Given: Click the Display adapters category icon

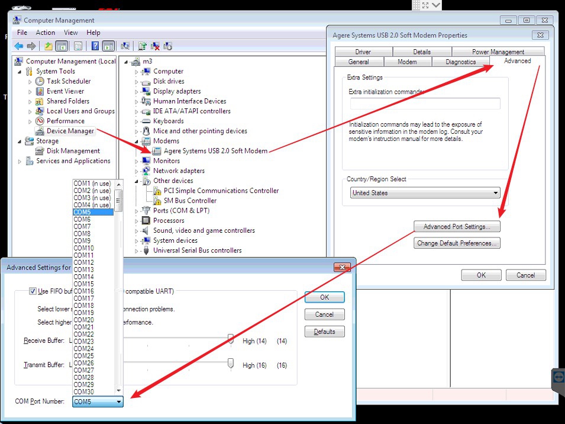Looking at the screenshot, I should point(146,91).
